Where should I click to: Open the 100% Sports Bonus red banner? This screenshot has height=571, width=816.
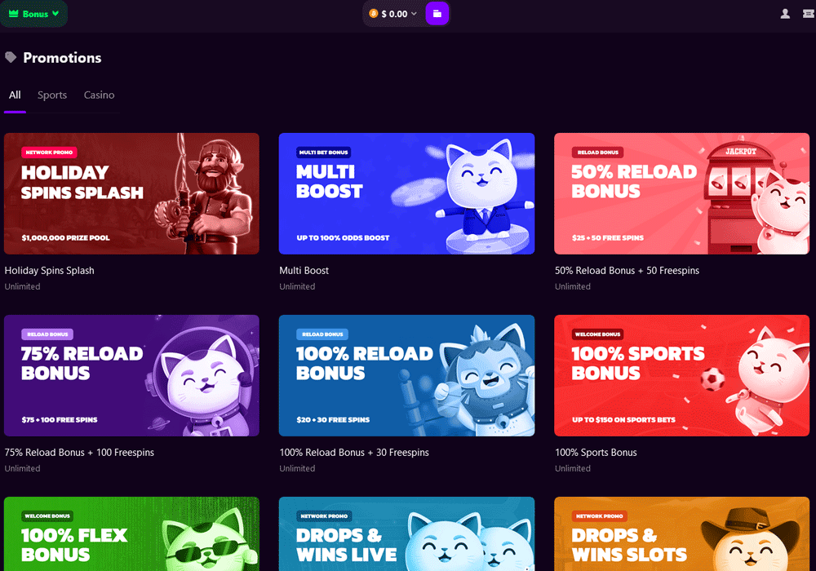click(x=681, y=375)
